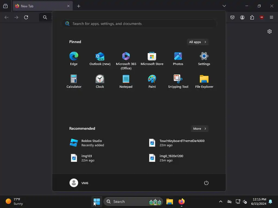
Task: Show hidden system tray icons
Action: tap(221, 201)
